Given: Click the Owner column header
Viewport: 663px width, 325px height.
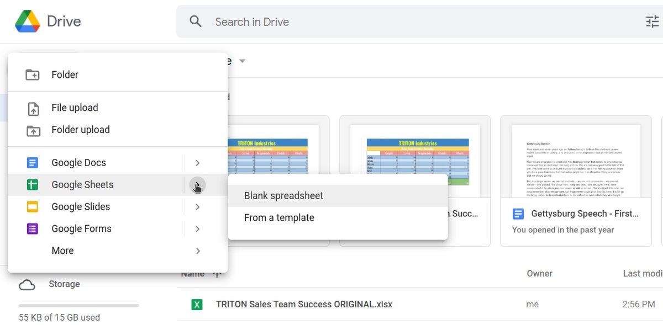Looking at the screenshot, I should pos(539,273).
